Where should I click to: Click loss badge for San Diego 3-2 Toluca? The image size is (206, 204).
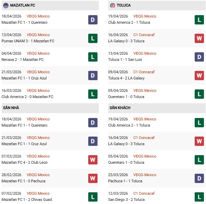coord(199,197)
